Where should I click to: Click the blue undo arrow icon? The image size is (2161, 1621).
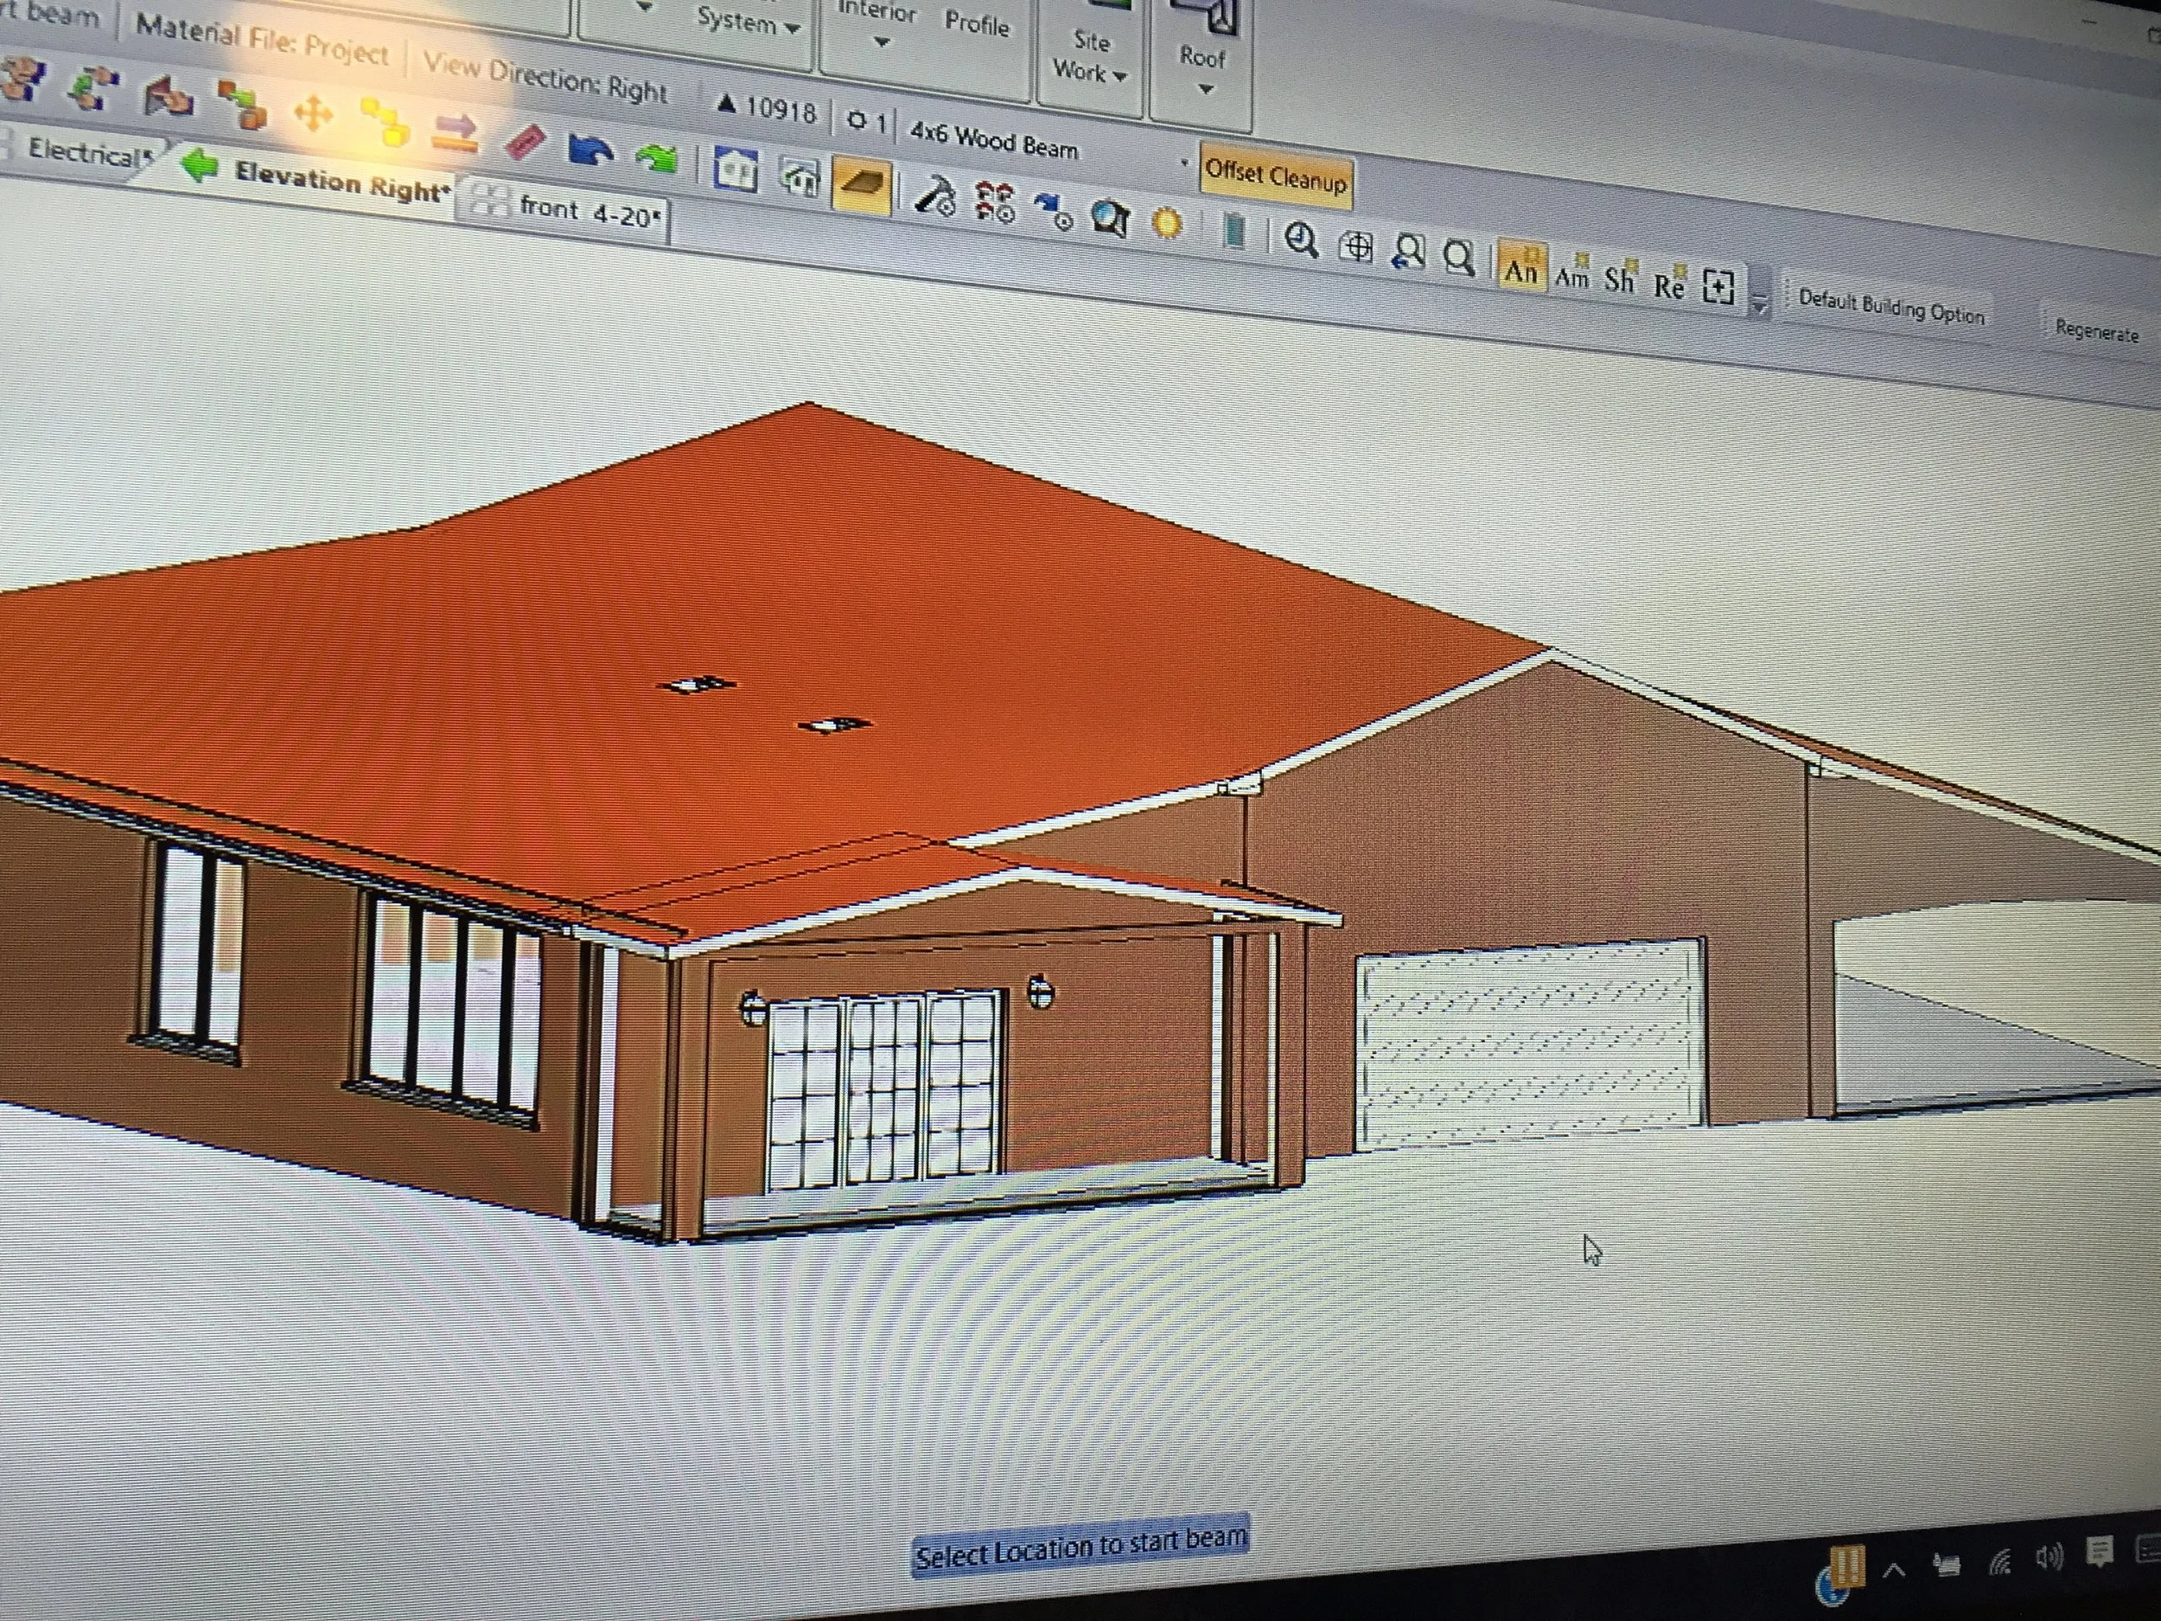[590, 151]
